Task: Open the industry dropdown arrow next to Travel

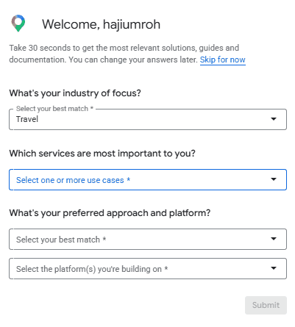Action: (x=274, y=119)
